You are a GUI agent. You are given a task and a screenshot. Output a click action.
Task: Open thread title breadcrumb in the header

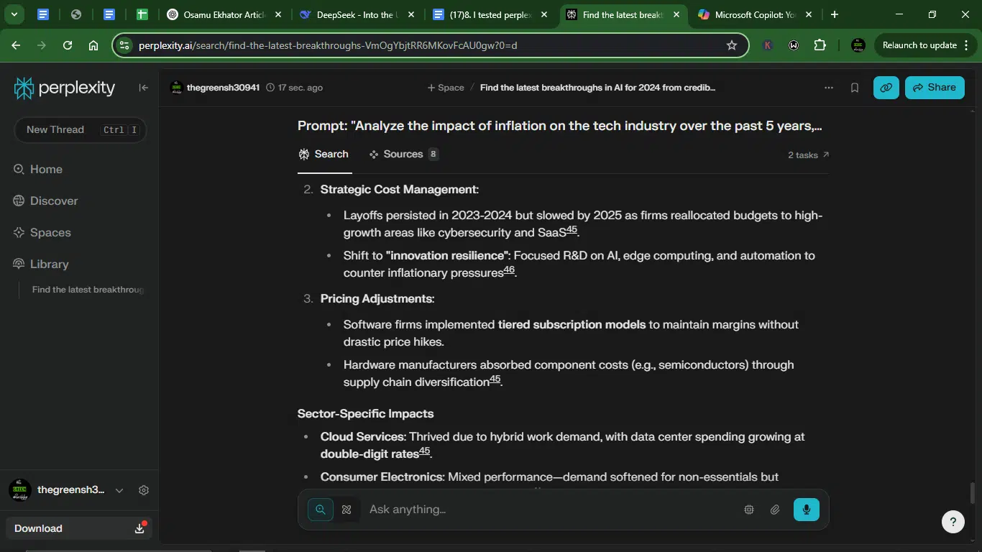[x=597, y=88]
